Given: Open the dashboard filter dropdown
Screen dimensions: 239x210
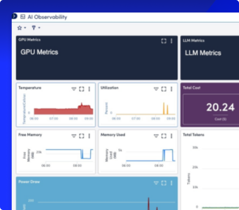Looking at the screenshot, I should [x=36, y=28].
